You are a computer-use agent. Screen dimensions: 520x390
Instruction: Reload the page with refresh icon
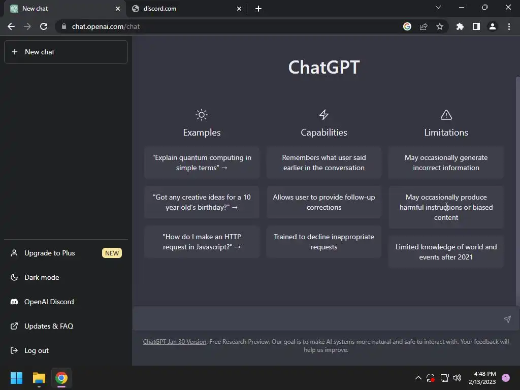44,26
